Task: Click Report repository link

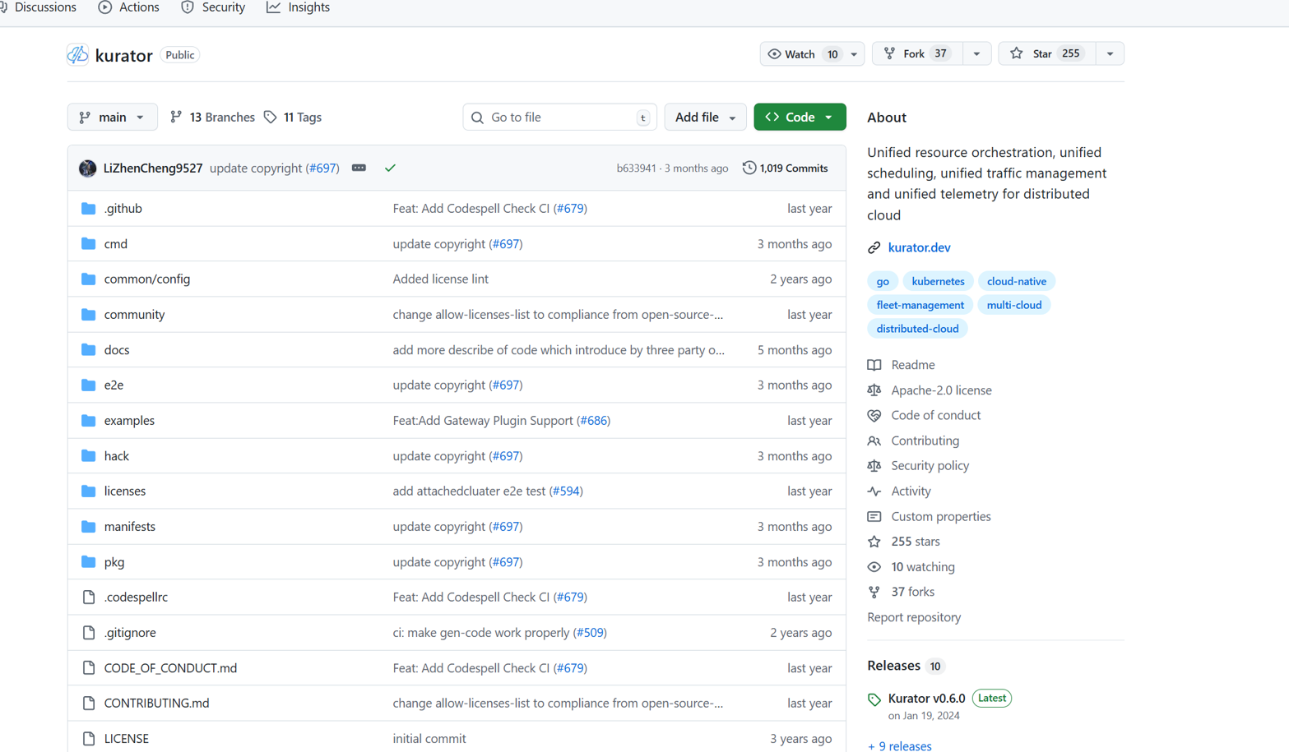Action: (914, 617)
